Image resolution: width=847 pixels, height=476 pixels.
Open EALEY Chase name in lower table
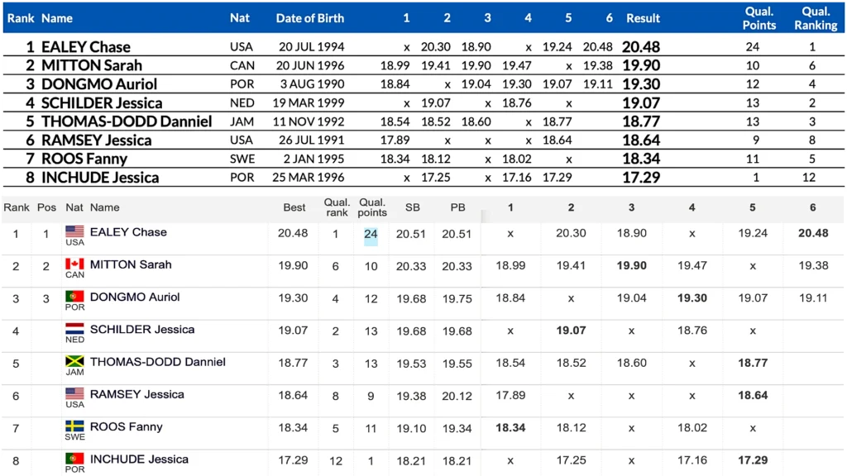pyautogui.click(x=128, y=232)
